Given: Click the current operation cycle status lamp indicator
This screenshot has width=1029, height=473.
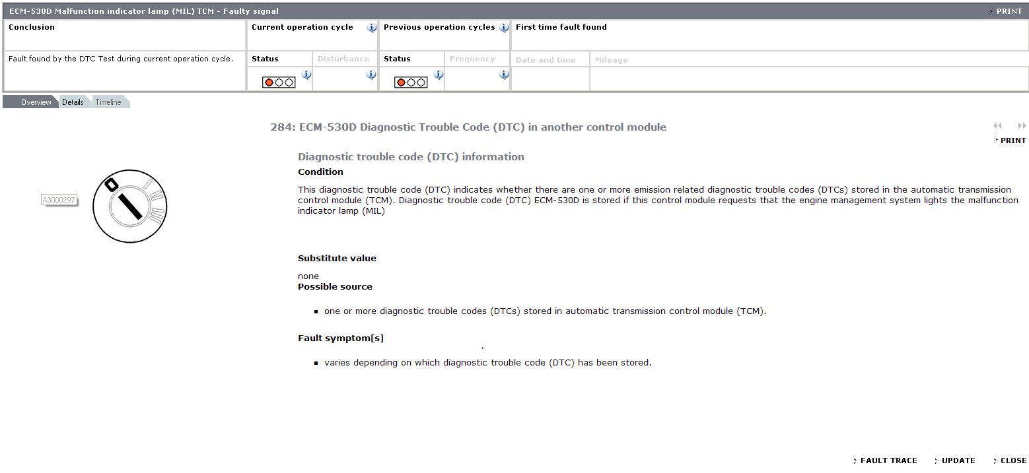Looking at the screenshot, I should click(x=279, y=82).
